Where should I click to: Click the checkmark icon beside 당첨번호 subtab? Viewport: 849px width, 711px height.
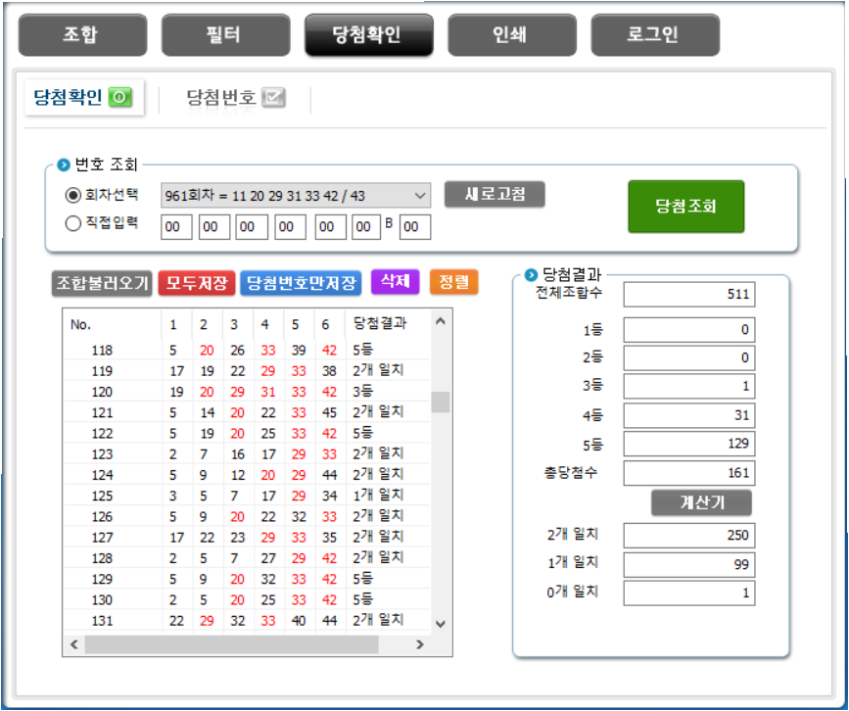click(x=273, y=97)
